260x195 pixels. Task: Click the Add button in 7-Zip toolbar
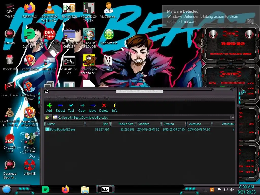49,108
